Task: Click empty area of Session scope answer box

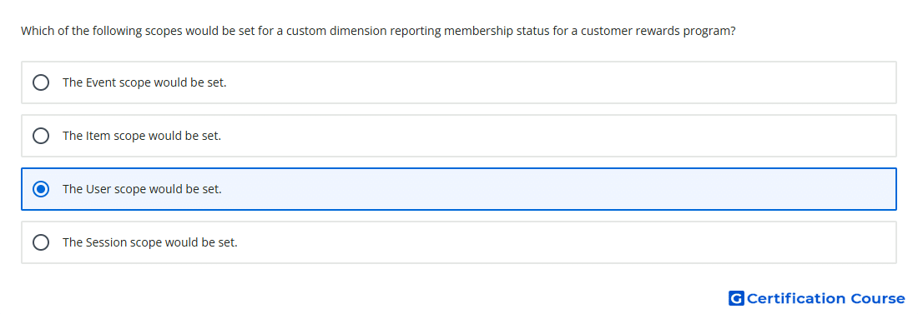Action: point(556,242)
